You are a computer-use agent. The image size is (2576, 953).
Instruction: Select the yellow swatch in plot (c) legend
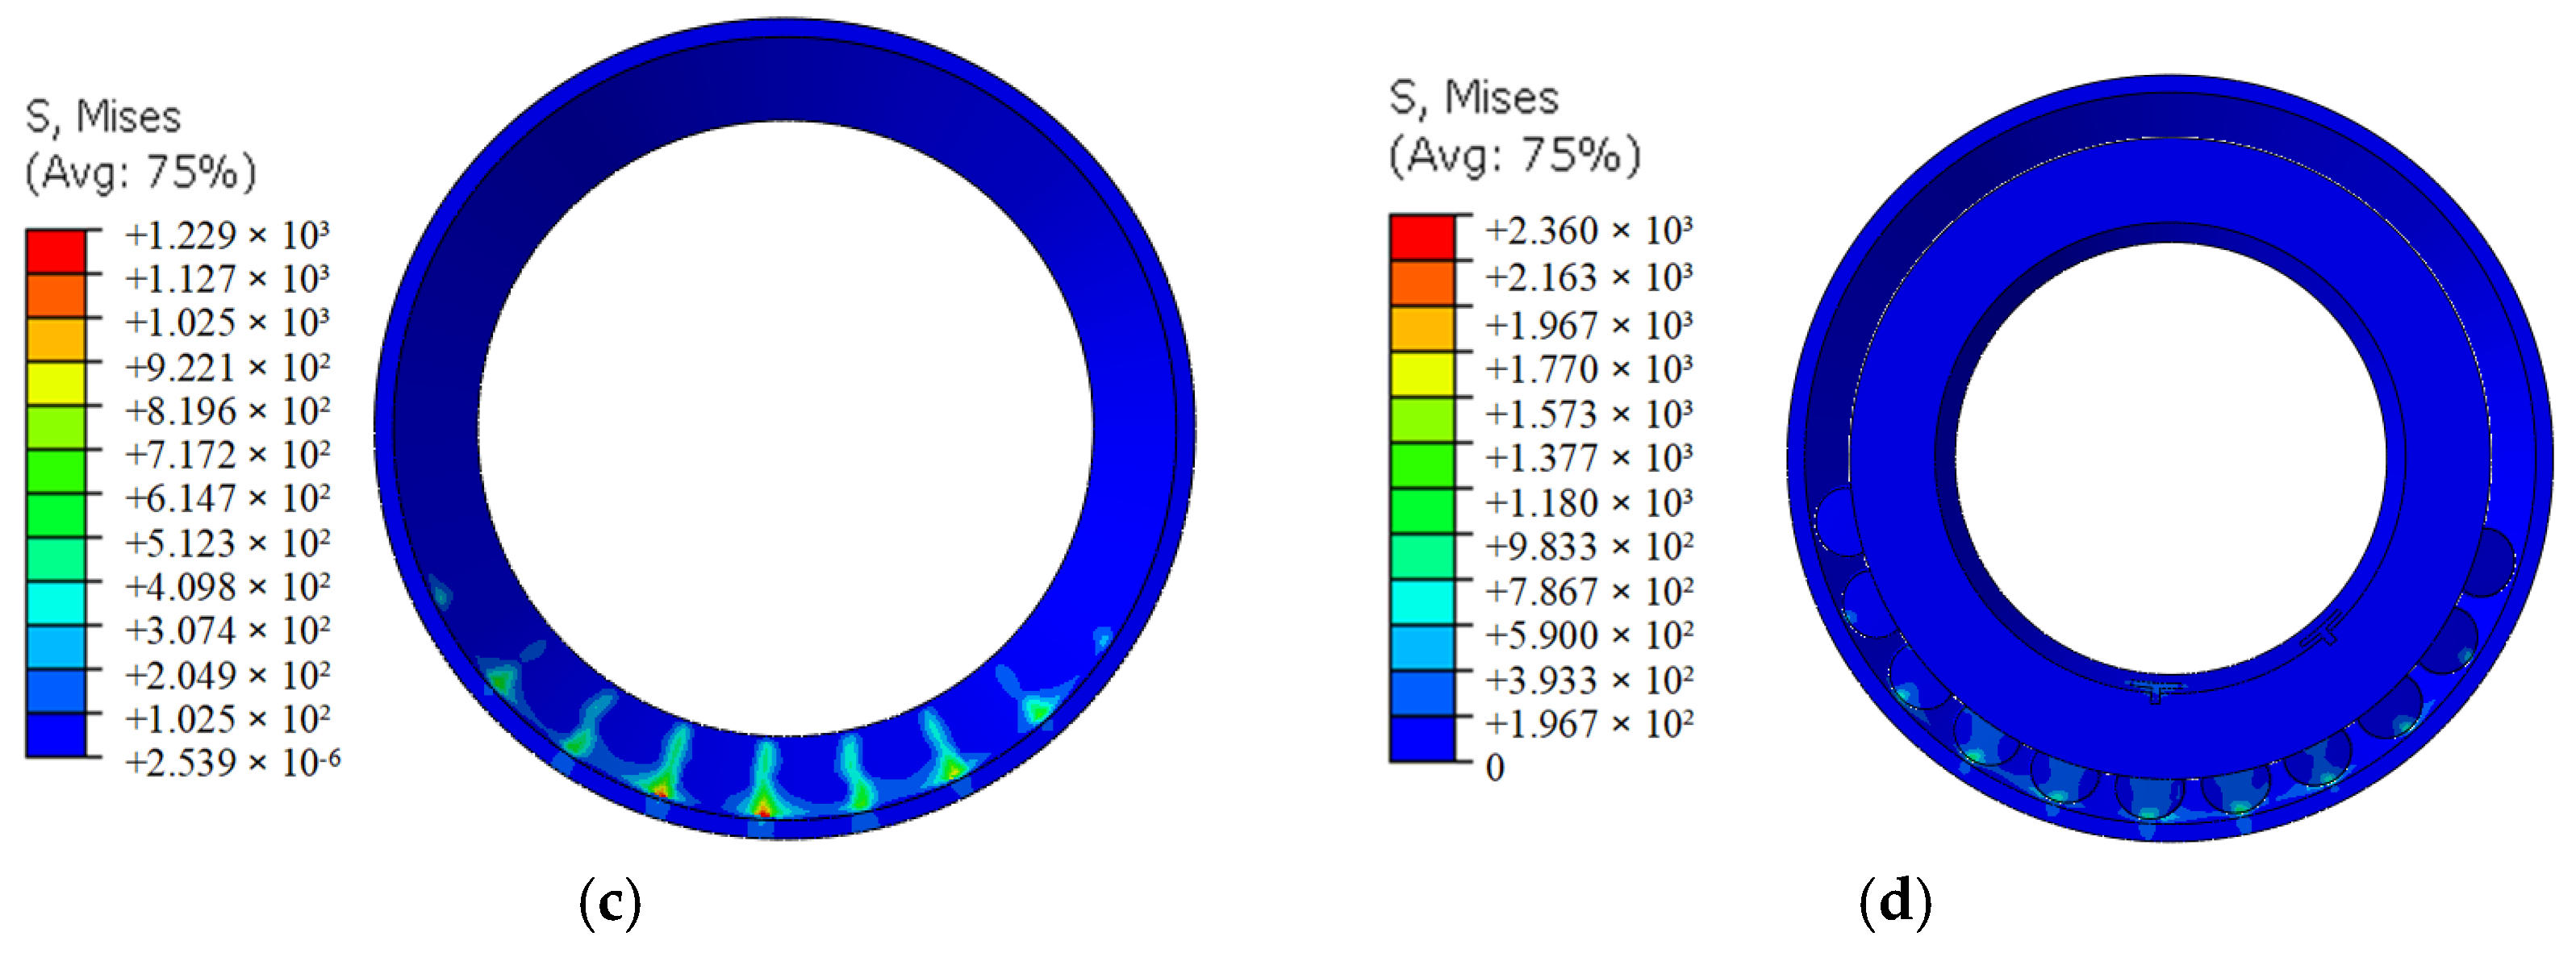click(56, 384)
